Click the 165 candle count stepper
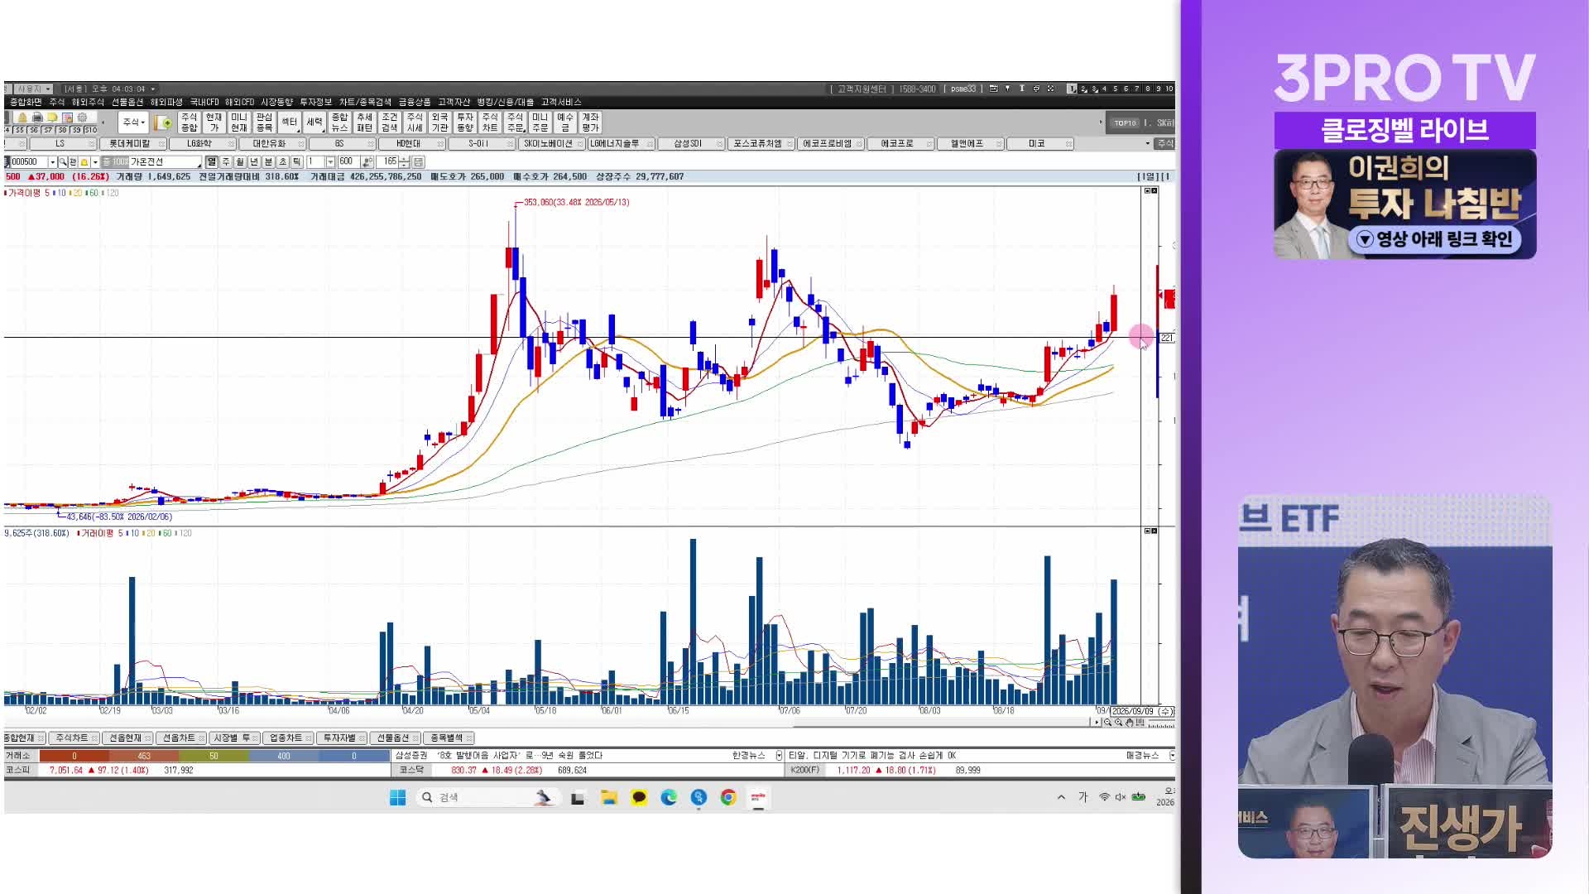1589x894 pixels. (x=405, y=161)
